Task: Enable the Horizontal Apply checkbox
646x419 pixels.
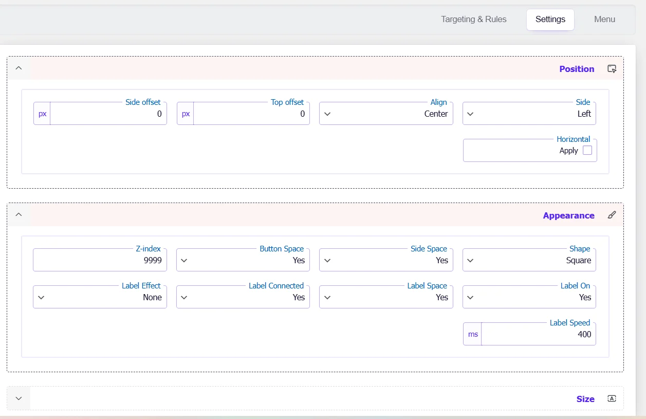Action: (x=587, y=151)
